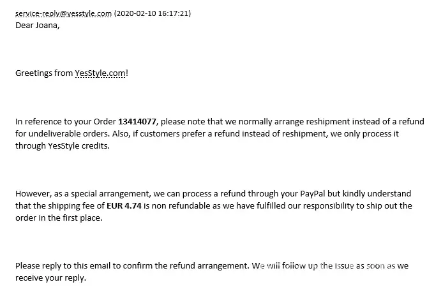Click the word "Greetings" in the email
The height and width of the screenshot is (303, 427).
pyautogui.click(x=34, y=73)
